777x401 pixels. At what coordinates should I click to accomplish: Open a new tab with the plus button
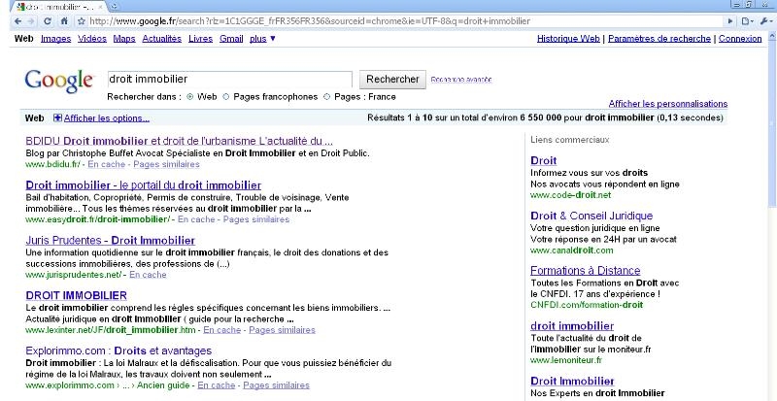115,7
